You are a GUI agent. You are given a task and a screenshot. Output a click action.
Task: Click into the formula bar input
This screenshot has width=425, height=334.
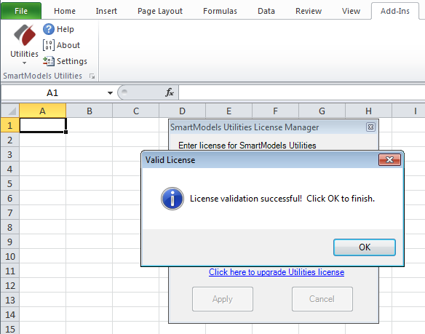301,92
